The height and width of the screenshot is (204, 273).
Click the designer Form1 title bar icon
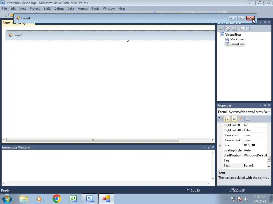click(x=10, y=35)
